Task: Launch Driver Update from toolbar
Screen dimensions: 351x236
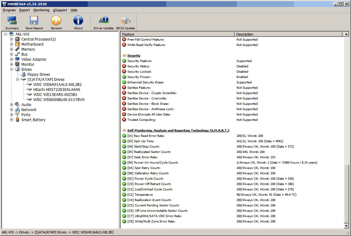Action: tap(103, 20)
